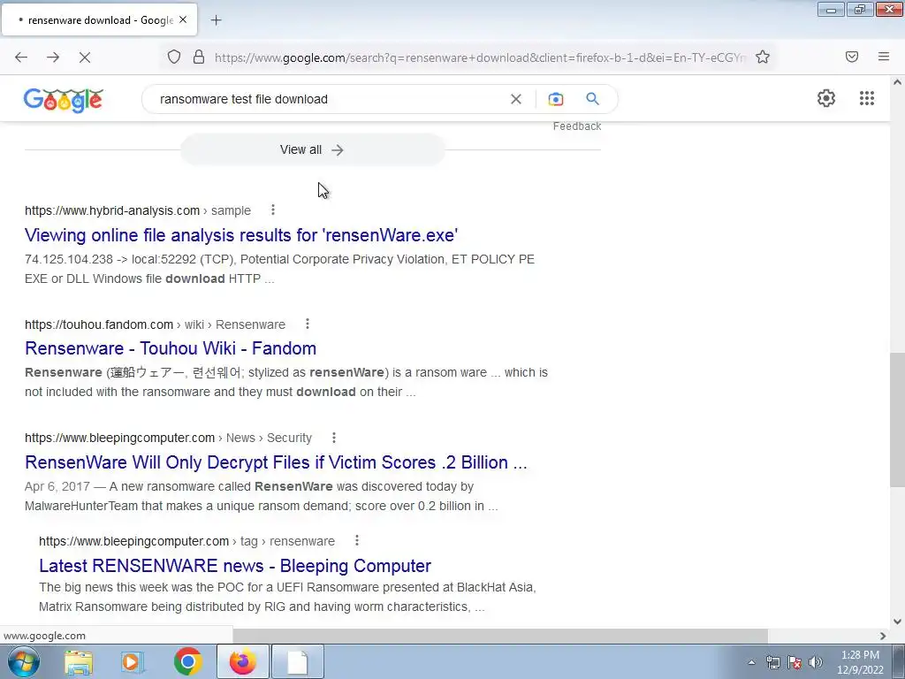905x679 pixels.
Task: Open Rensenware Touhou Wiki Fandom link
Action: [x=171, y=348]
